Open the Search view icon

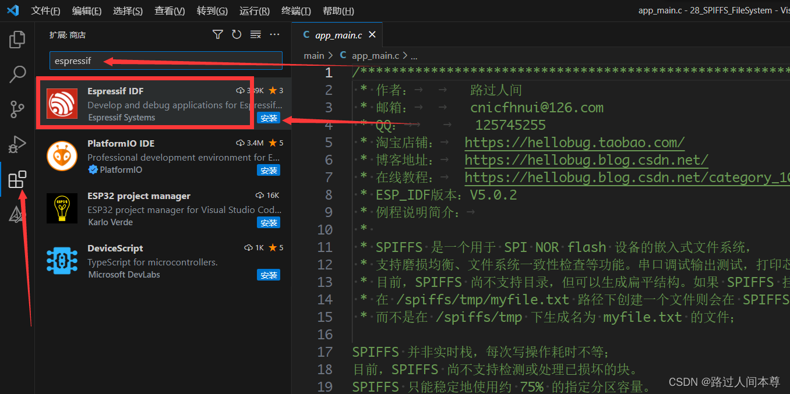(x=17, y=74)
